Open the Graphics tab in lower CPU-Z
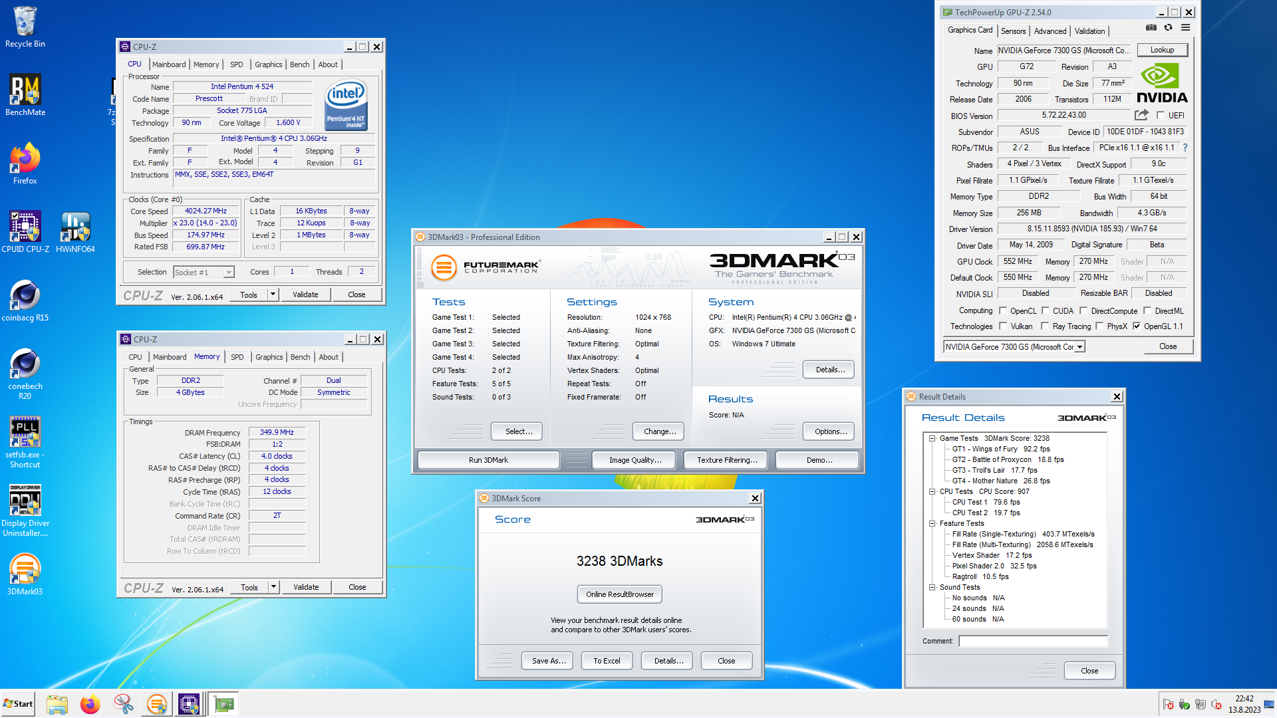The height and width of the screenshot is (718, 1277). click(269, 357)
